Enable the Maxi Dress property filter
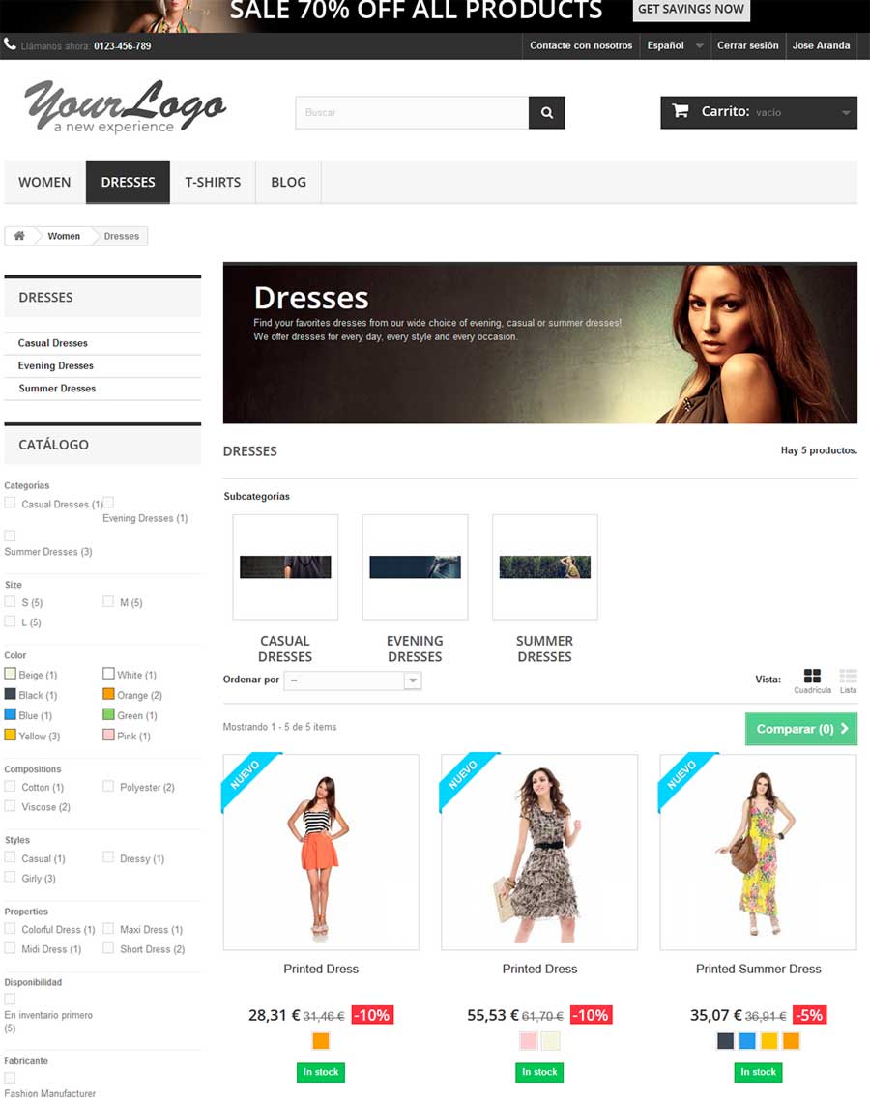This screenshot has height=1100, width=870. pyautogui.click(x=108, y=928)
